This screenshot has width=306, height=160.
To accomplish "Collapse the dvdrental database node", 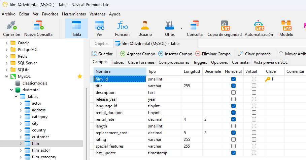I will click(x=11, y=90).
